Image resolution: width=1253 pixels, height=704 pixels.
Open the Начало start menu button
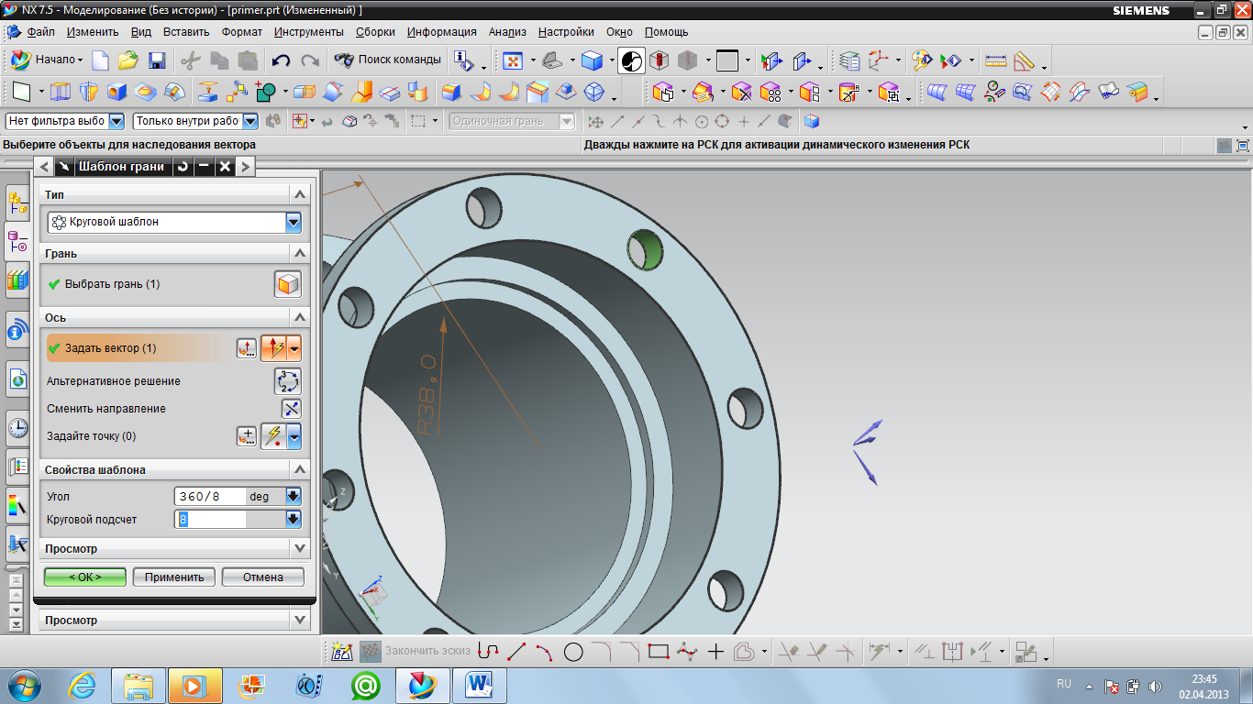tap(47, 60)
